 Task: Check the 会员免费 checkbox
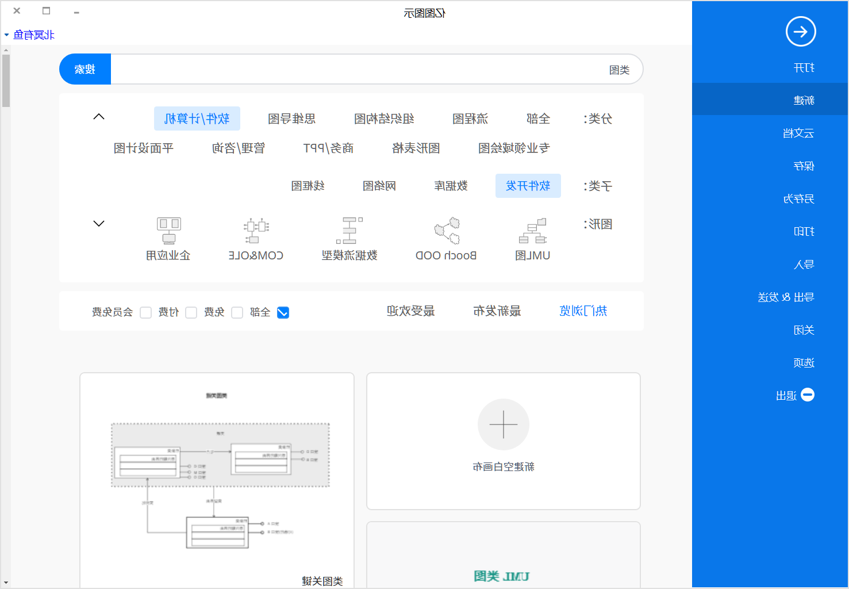tap(146, 312)
